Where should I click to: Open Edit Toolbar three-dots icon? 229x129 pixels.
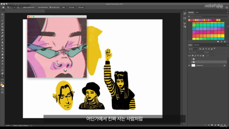point(3,80)
